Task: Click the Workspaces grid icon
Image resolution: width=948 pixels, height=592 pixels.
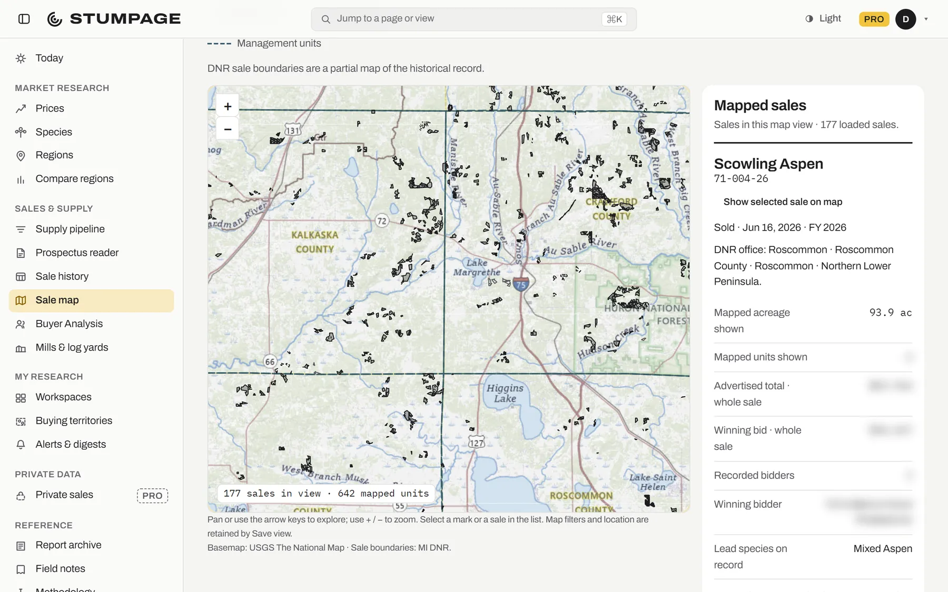Action: coord(21,398)
